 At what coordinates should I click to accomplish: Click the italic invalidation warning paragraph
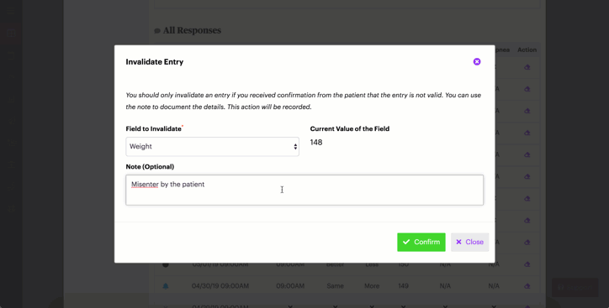(x=304, y=101)
